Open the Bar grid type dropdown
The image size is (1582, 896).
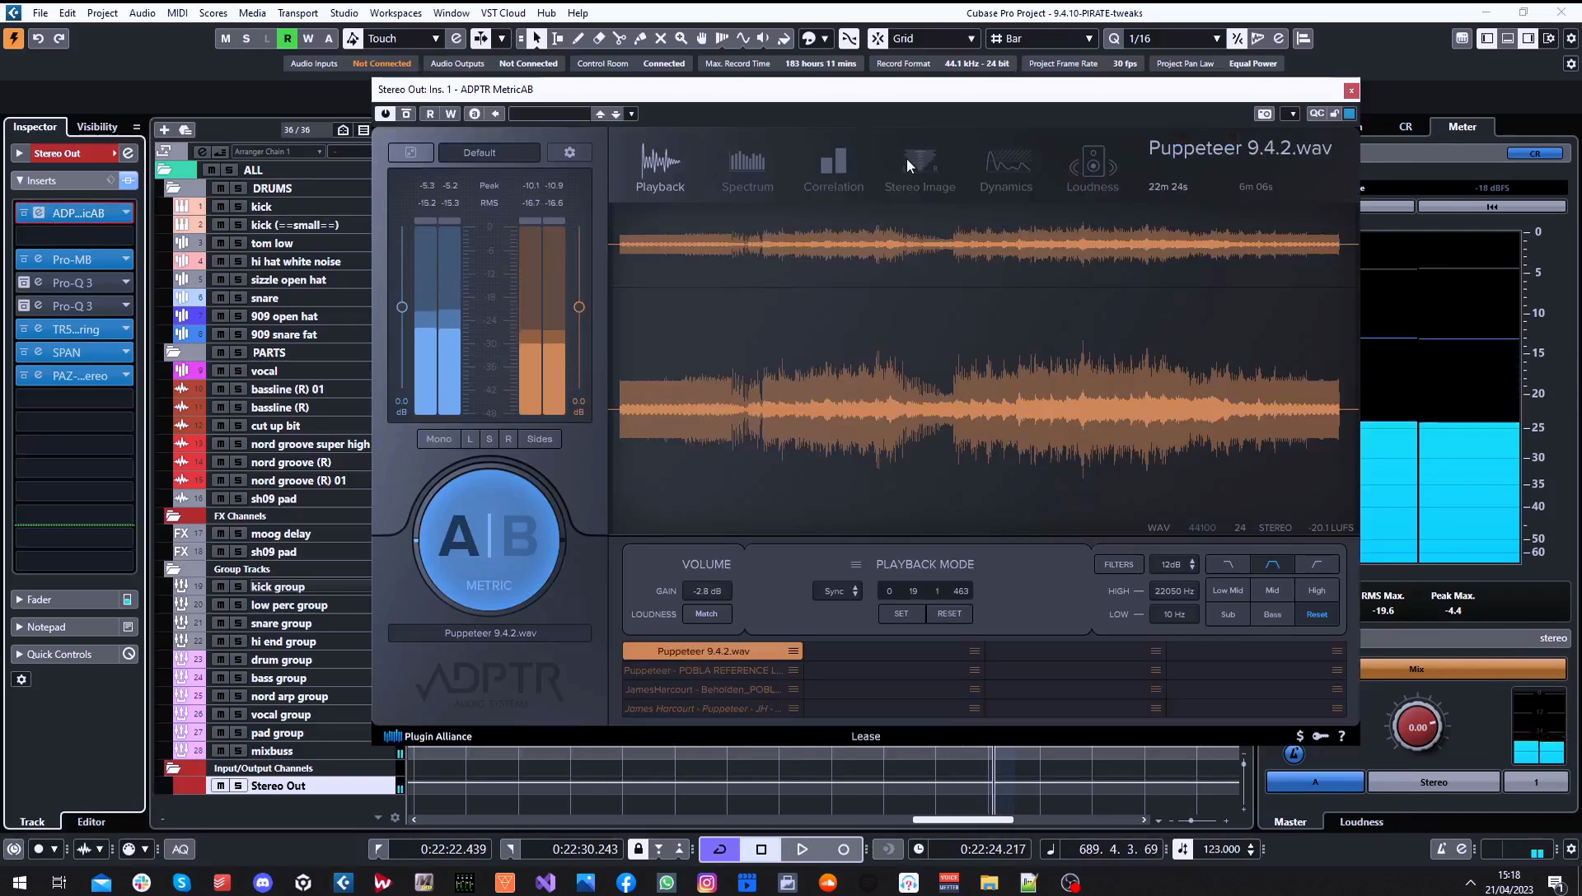point(1043,39)
